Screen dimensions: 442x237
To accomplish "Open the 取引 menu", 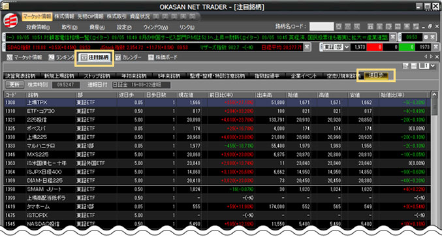I will [69, 27].
